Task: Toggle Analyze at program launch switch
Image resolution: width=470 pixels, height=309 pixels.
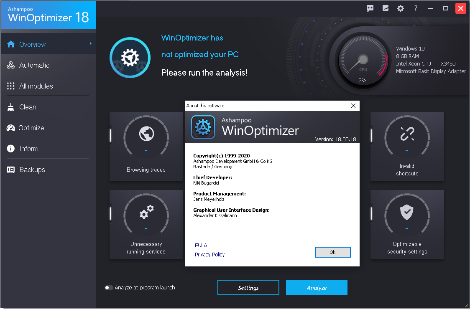Action: click(109, 288)
